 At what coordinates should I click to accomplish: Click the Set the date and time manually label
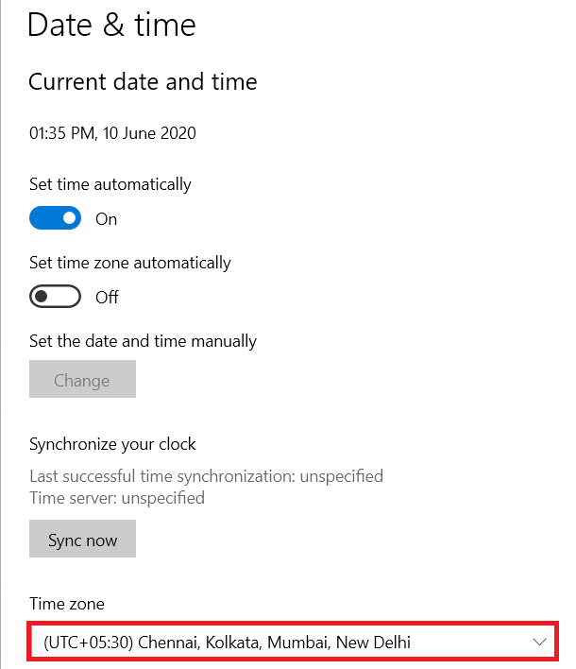[x=143, y=340]
